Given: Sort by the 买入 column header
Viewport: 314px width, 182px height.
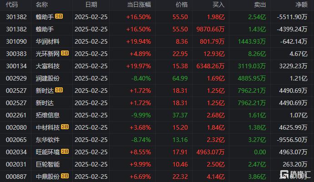Looking at the screenshot, I should pyautogui.click(x=218, y=5).
